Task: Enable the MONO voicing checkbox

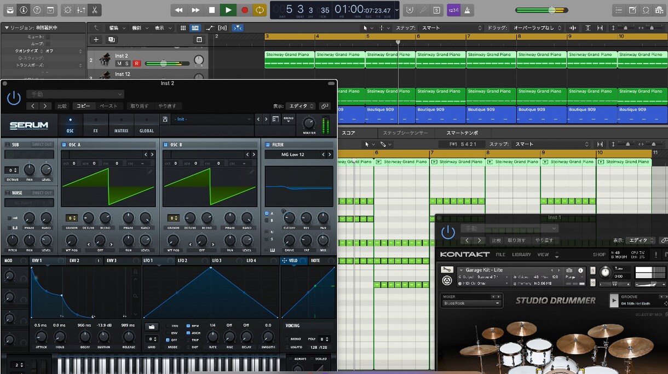Action: click(x=287, y=339)
